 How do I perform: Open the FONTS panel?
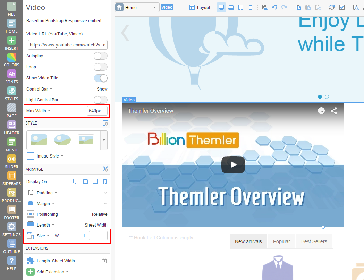tap(11, 77)
